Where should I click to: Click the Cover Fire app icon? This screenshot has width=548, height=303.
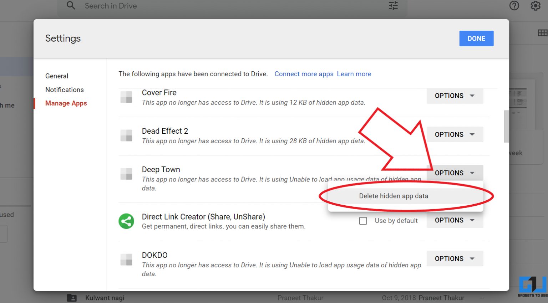[x=126, y=97]
